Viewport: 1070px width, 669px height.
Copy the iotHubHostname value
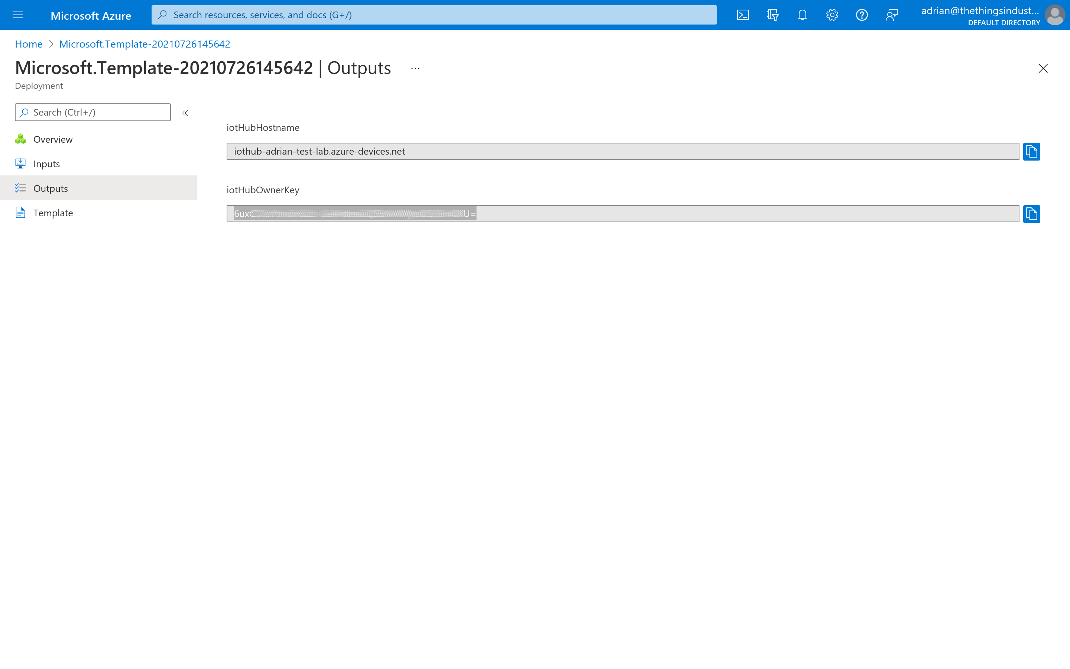(x=1031, y=151)
